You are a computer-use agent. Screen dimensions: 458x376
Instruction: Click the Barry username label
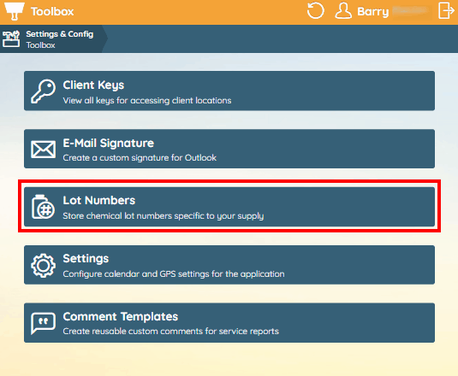[x=373, y=12]
